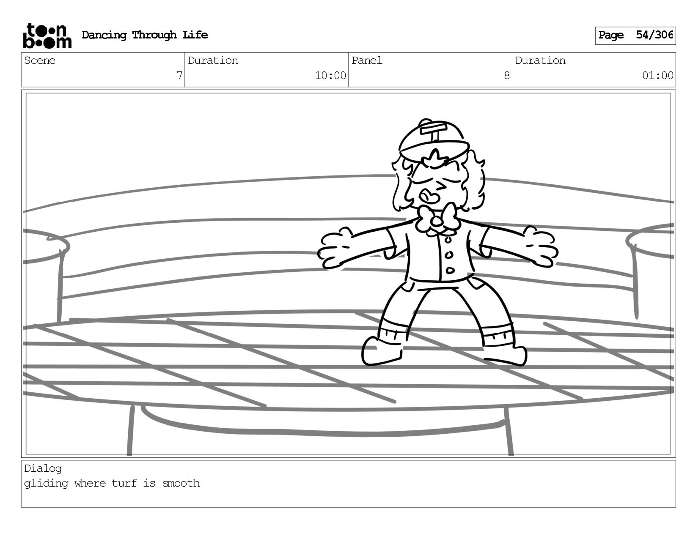The height and width of the screenshot is (539, 698).
Task: Select the scene number value '7'
Action: tap(179, 76)
